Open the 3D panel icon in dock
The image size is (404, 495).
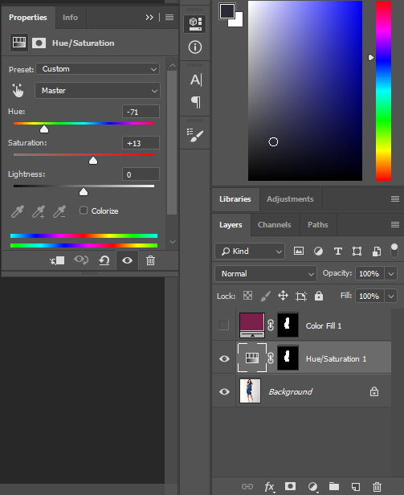point(195,24)
